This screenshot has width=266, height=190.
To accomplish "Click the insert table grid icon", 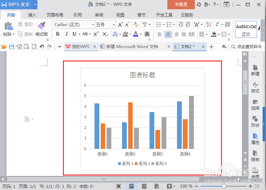I will tap(228, 24).
